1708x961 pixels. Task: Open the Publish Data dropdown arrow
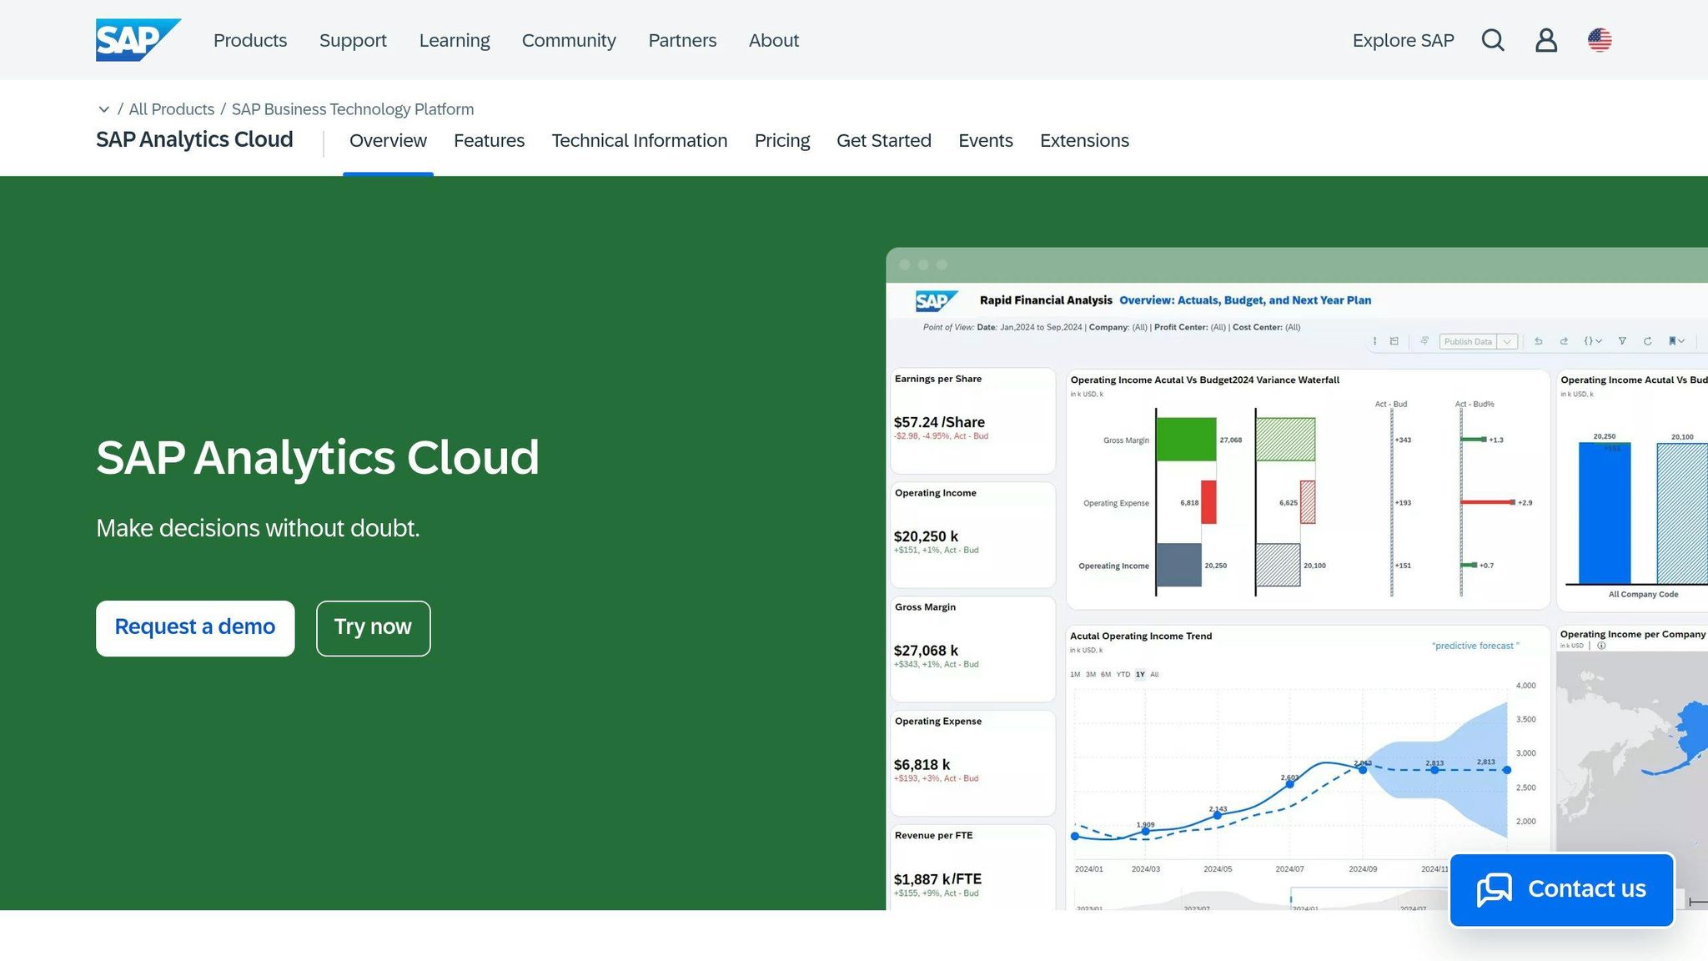coord(1507,341)
